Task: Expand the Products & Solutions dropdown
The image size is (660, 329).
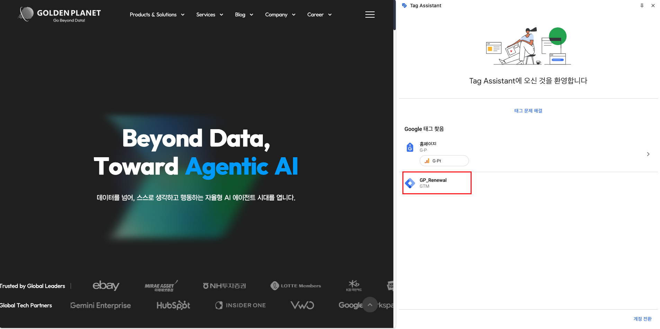Action: pos(157,15)
